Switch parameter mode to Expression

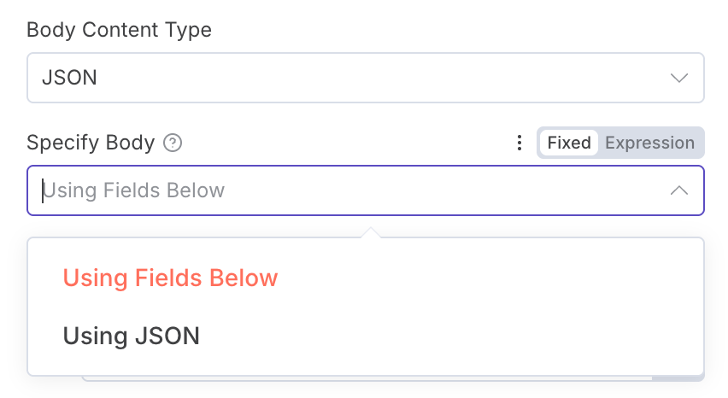pos(649,143)
